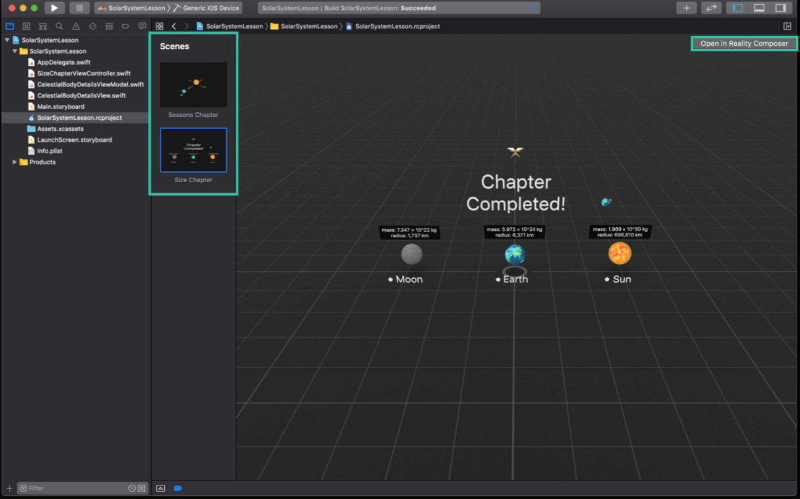Expand the Products folder
Screen dimensions: 800x499
(x=15, y=162)
